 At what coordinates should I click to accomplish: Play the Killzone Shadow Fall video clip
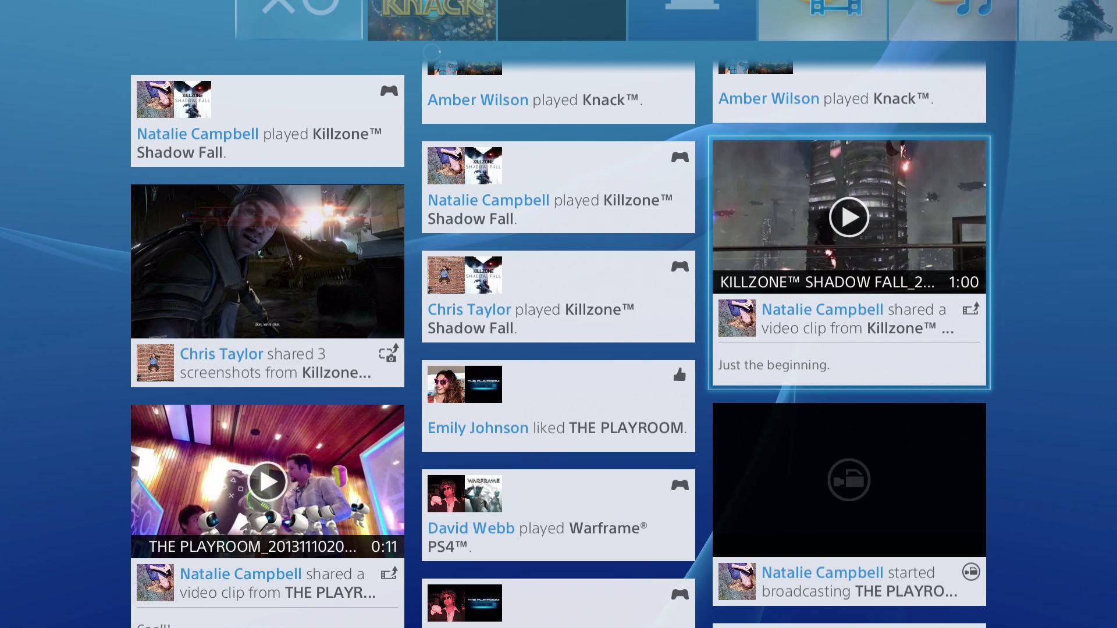pyautogui.click(x=849, y=217)
